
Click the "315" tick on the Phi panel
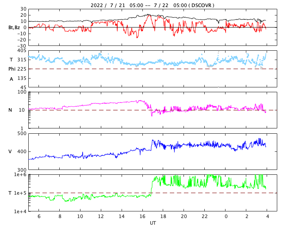pos(22,60)
